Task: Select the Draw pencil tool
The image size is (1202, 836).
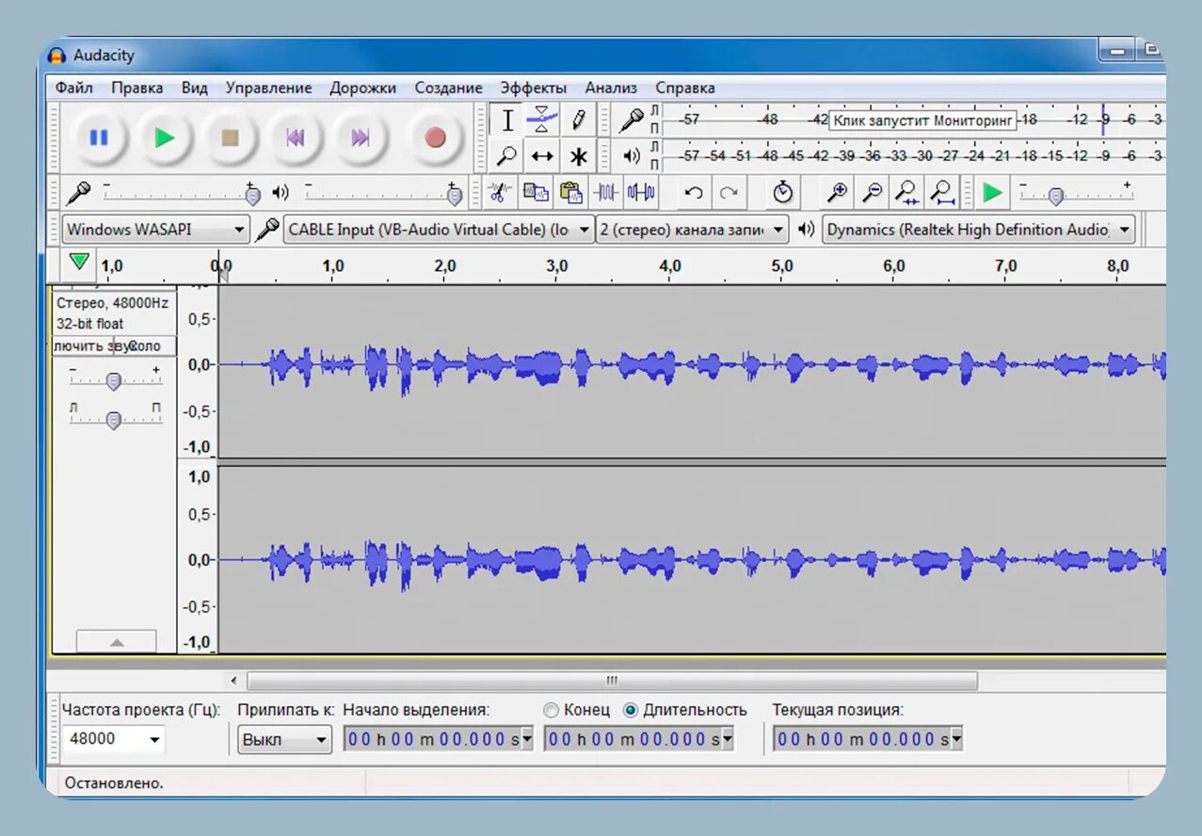Action: (578, 121)
